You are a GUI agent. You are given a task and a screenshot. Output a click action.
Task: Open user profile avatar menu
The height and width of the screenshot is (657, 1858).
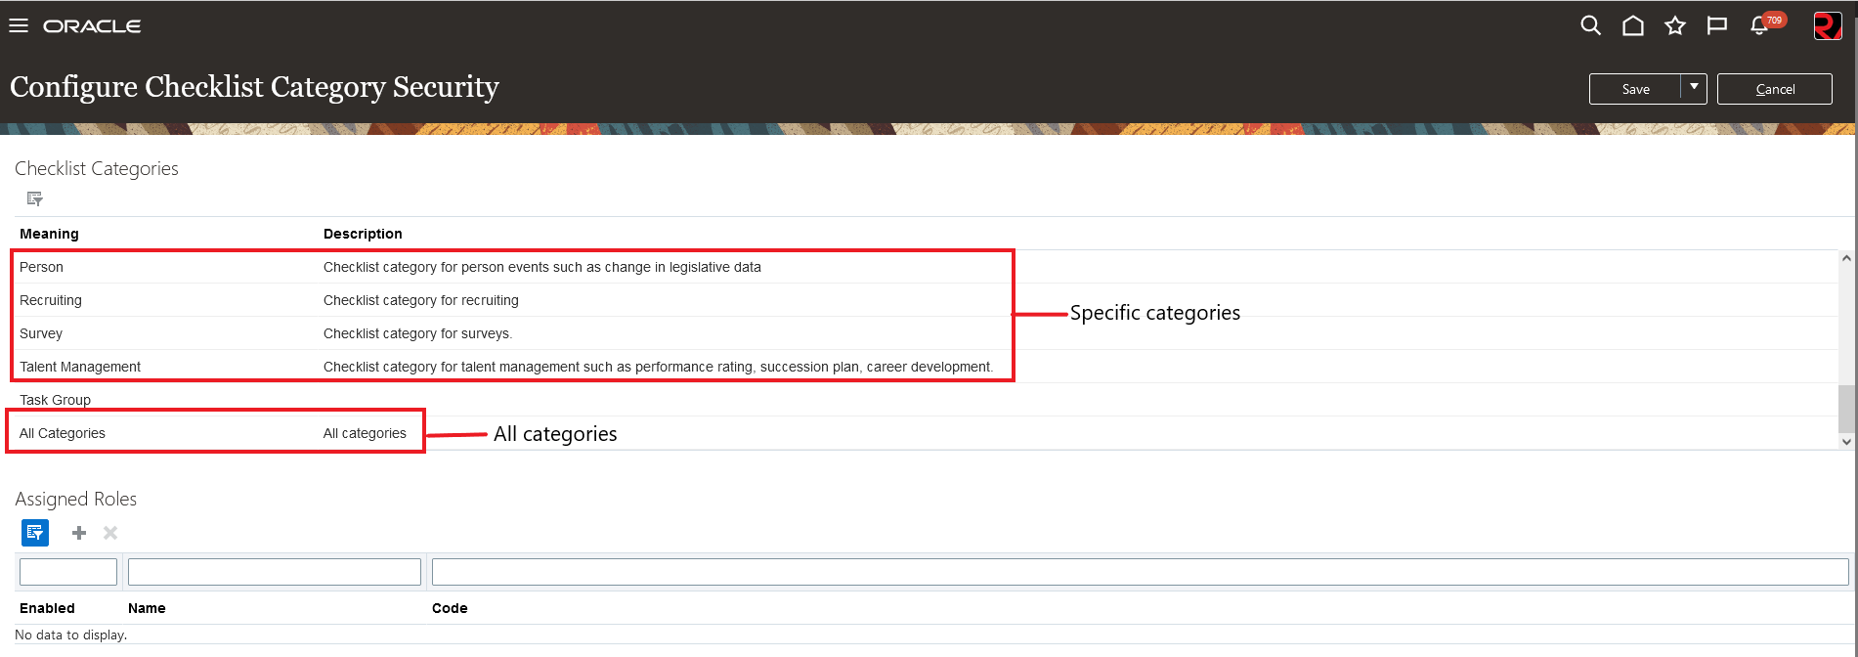[x=1827, y=26]
